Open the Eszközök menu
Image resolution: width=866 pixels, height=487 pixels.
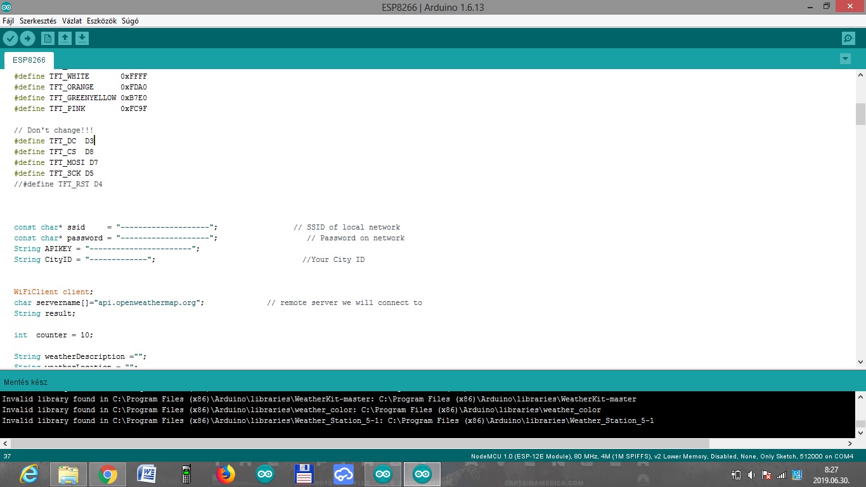(101, 21)
